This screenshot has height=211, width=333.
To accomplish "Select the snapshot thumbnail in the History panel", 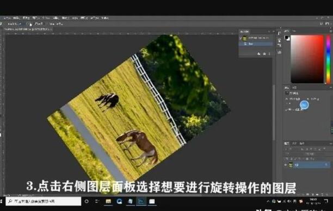I will (245, 39).
